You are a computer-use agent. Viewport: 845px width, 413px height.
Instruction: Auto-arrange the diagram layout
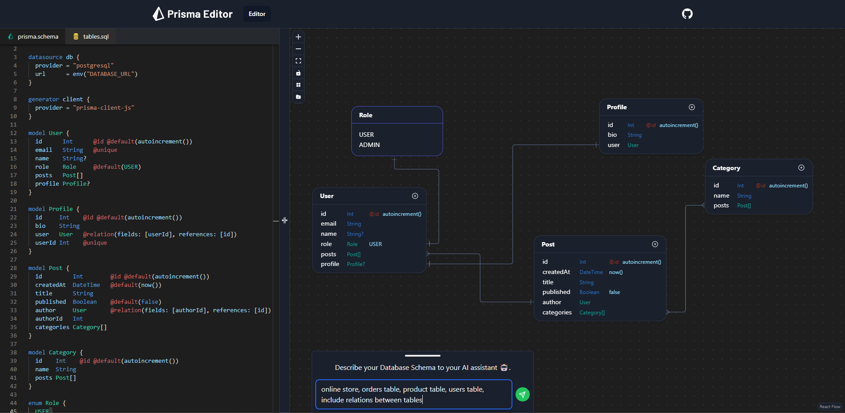(x=298, y=85)
